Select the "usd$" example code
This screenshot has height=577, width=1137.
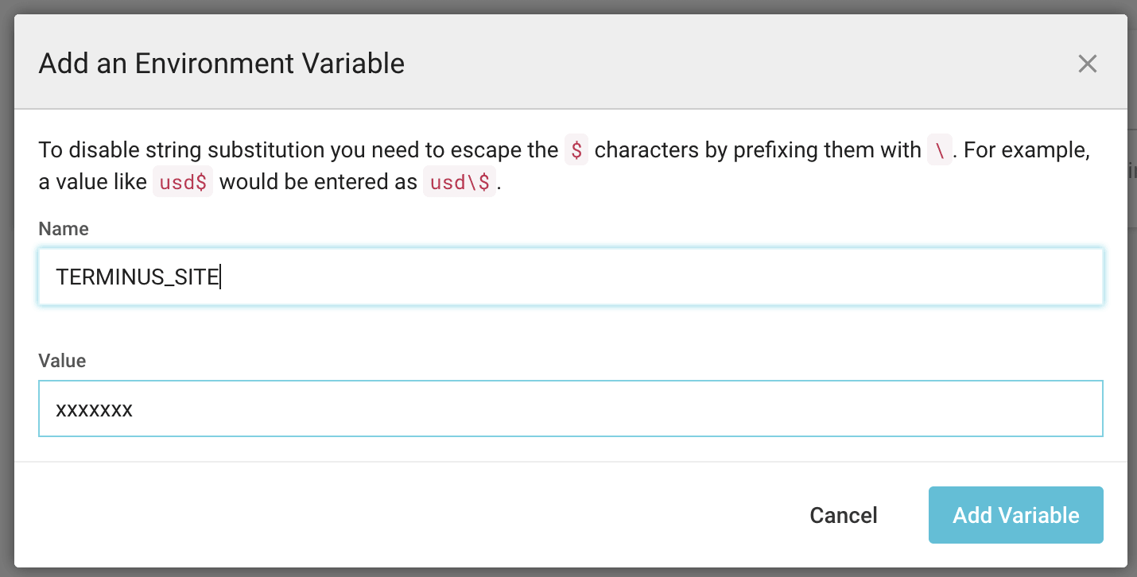pos(182,182)
